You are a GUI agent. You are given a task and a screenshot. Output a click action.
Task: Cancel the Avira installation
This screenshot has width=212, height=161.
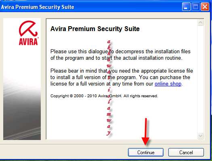[186, 152]
